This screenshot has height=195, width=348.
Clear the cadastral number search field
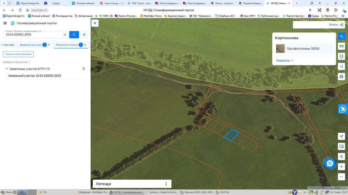(65, 35)
